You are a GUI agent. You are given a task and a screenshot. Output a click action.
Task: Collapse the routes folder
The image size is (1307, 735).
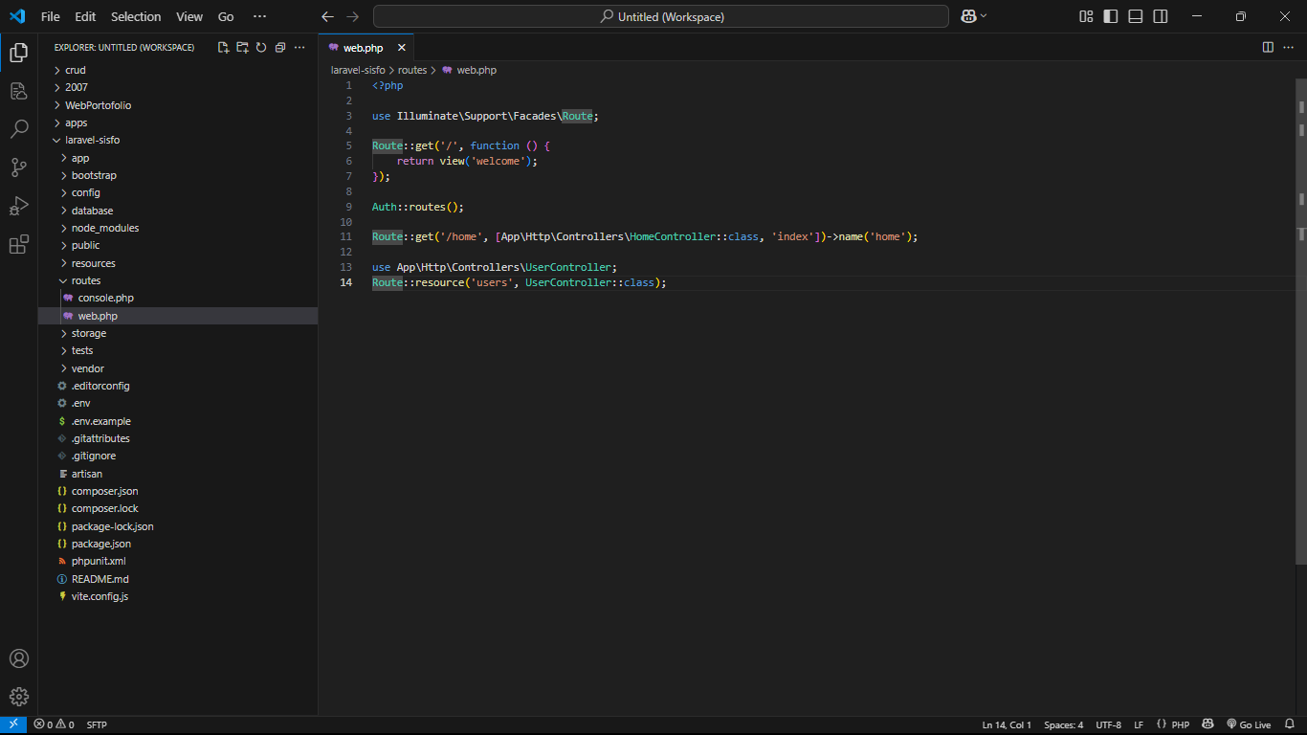click(x=85, y=280)
